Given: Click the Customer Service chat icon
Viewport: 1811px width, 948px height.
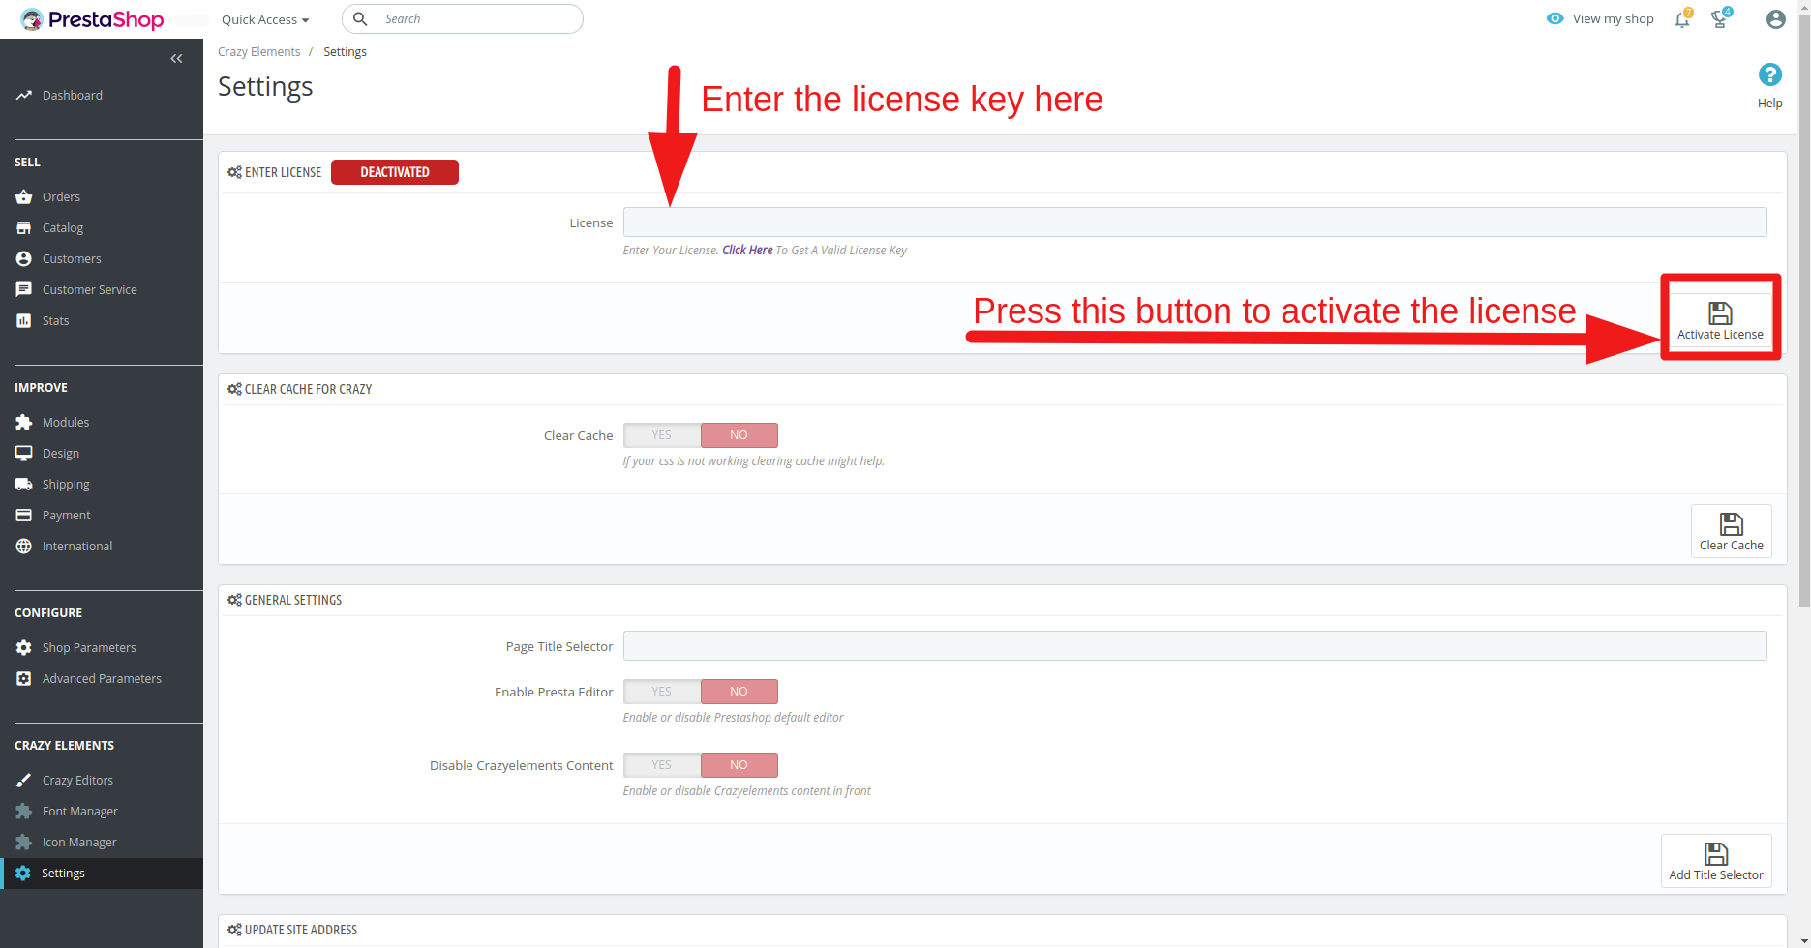Looking at the screenshot, I should click(24, 289).
